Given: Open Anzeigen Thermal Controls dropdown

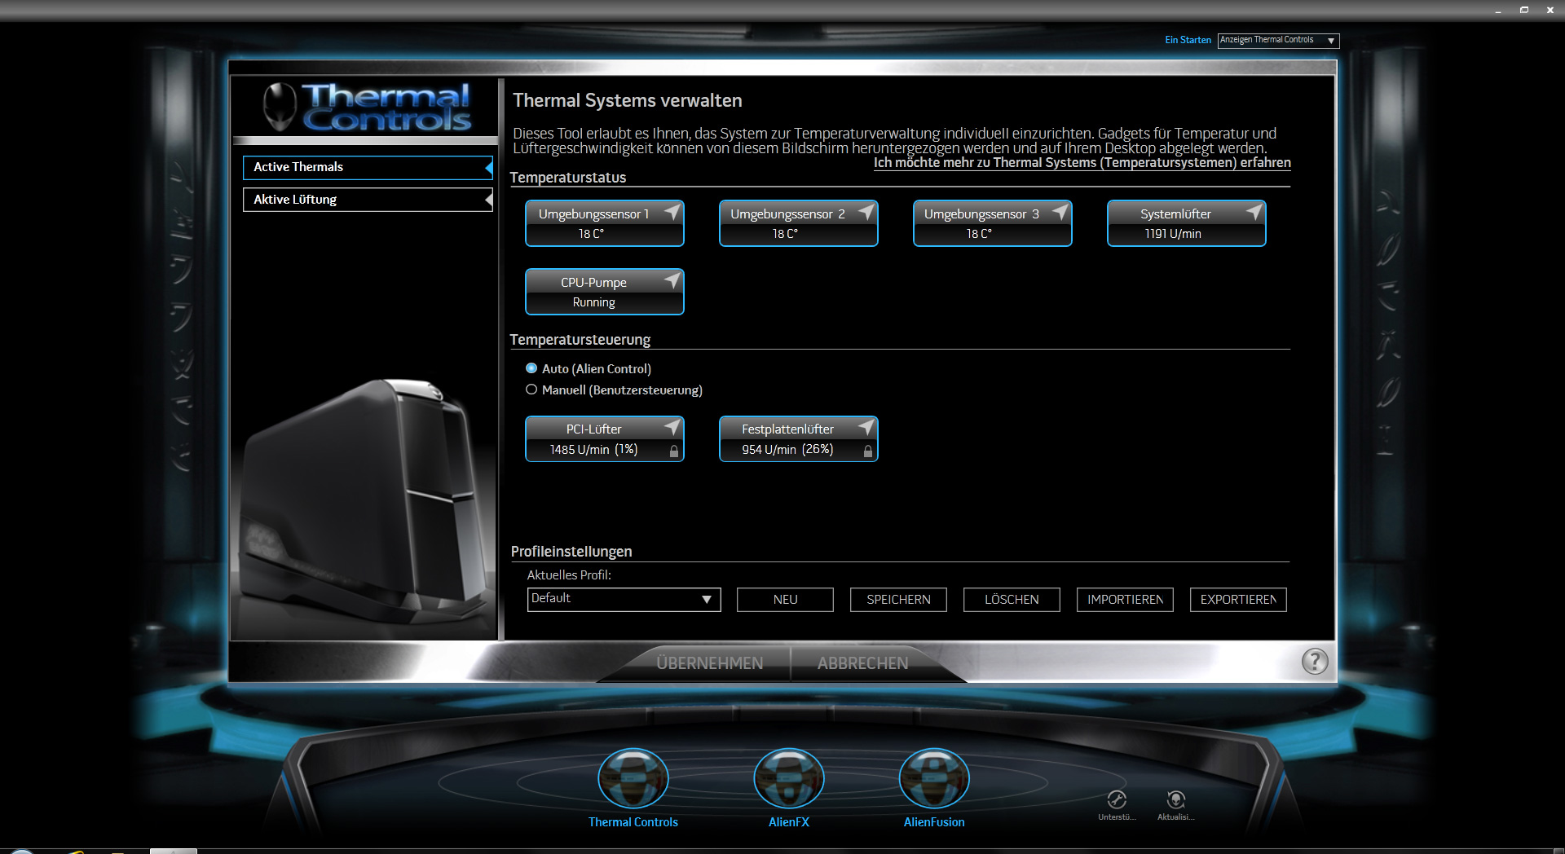Looking at the screenshot, I should click(1278, 40).
